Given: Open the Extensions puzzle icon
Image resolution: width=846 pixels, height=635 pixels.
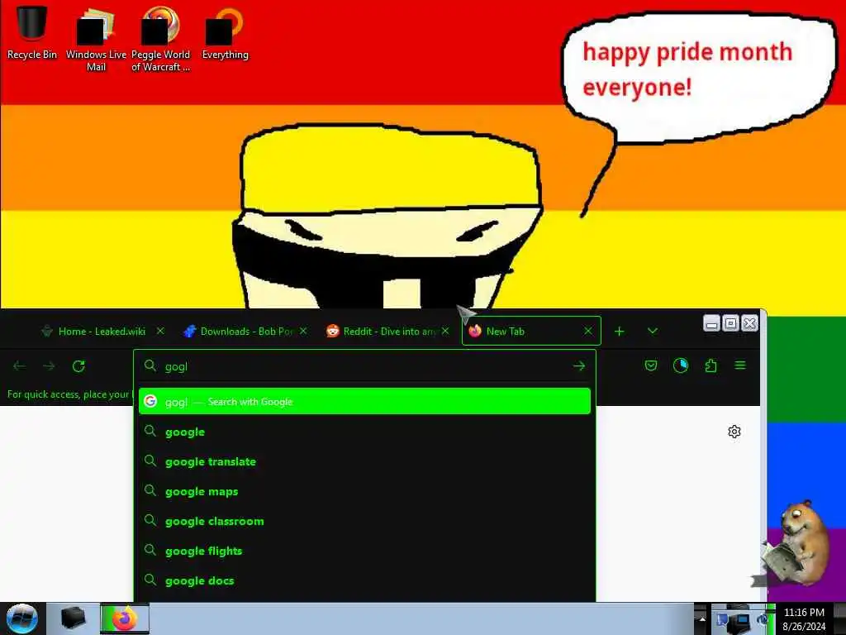Looking at the screenshot, I should [x=711, y=366].
